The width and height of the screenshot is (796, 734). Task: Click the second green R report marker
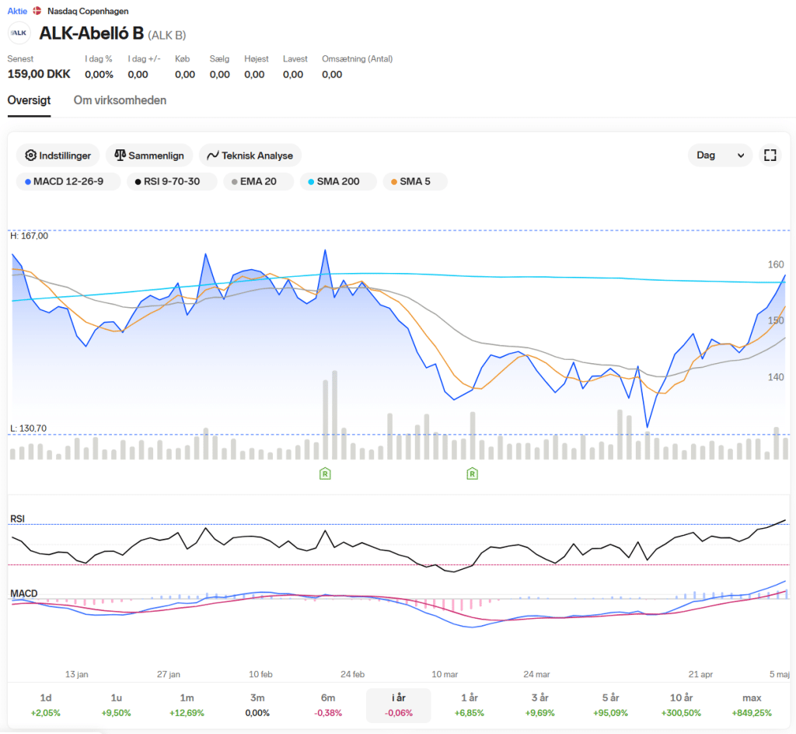(472, 474)
